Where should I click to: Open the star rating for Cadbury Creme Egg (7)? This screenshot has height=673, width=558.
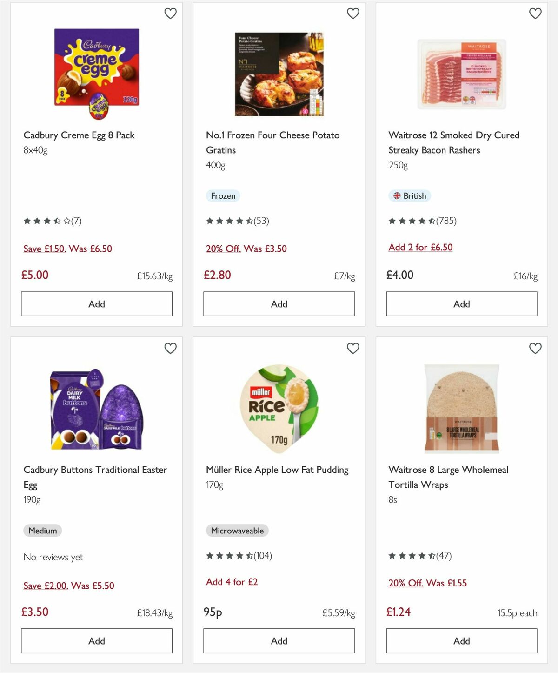coord(51,221)
